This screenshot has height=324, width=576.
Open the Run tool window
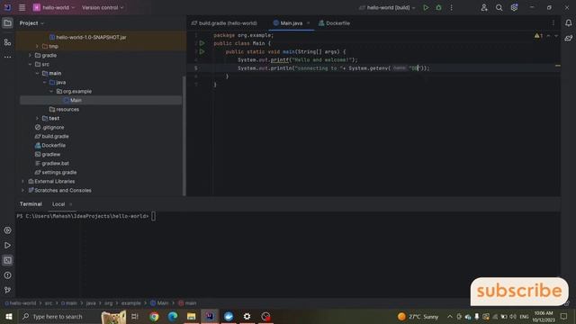coord(7,246)
